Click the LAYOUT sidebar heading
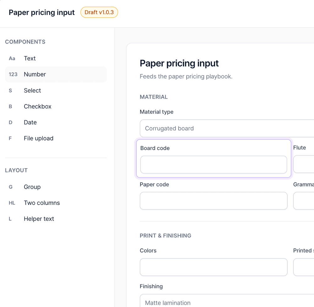This screenshot has width=314, height=307. point(16,170)
